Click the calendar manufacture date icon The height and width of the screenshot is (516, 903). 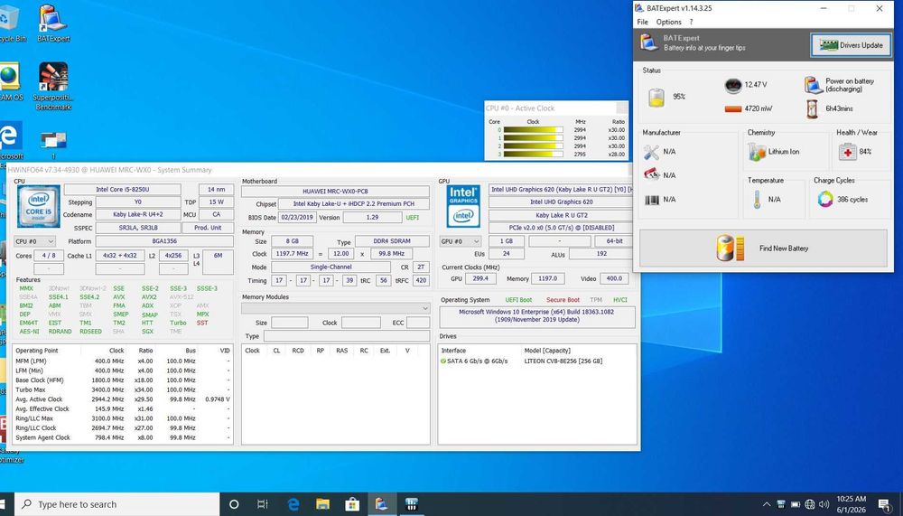pos(651,174)
